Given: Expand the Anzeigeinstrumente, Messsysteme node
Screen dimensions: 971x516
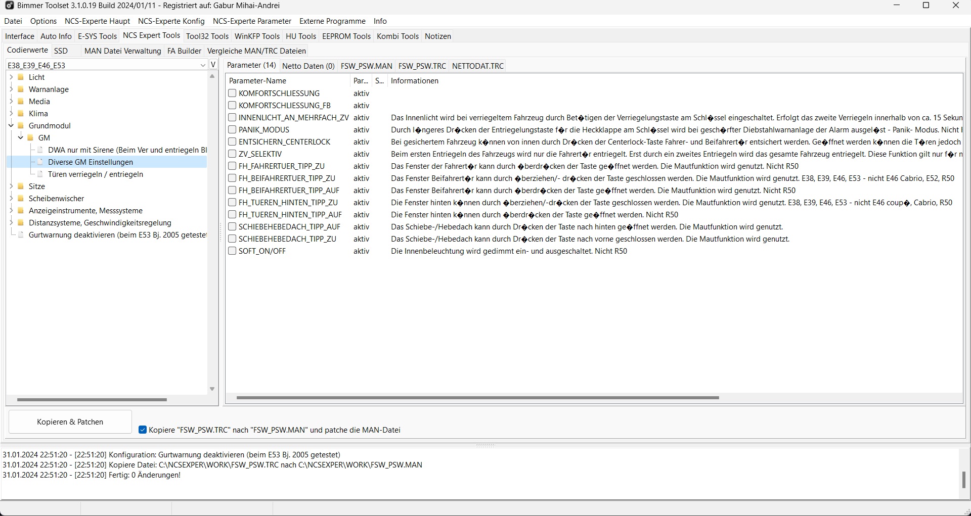Looking at the screenshot, I should click(11, 211).
